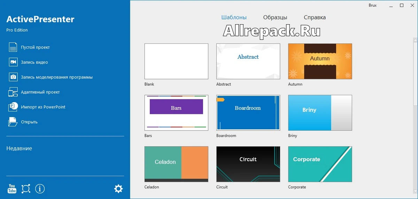Create an Адаптивный проект

[40, 92]
